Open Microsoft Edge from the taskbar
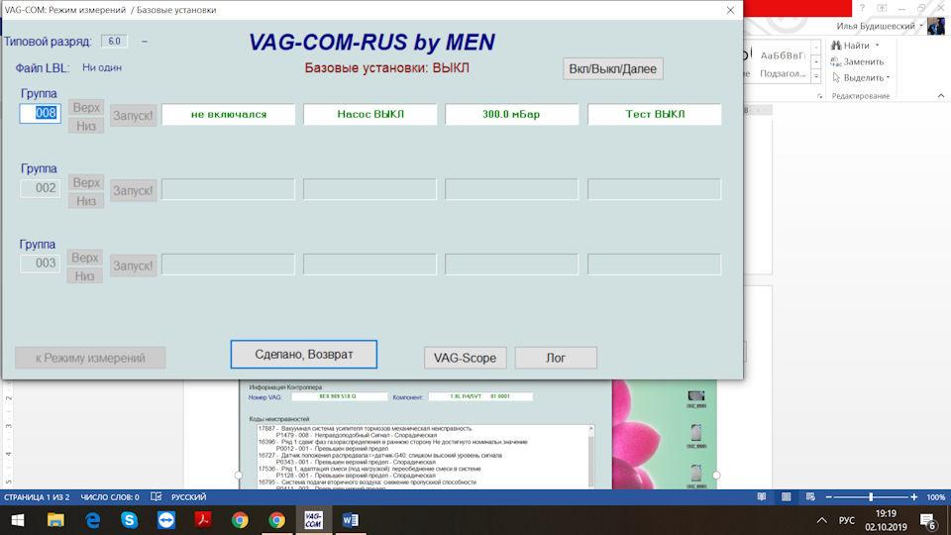The height and width of the screenshot is (535, 951). (x=92, y=520)
